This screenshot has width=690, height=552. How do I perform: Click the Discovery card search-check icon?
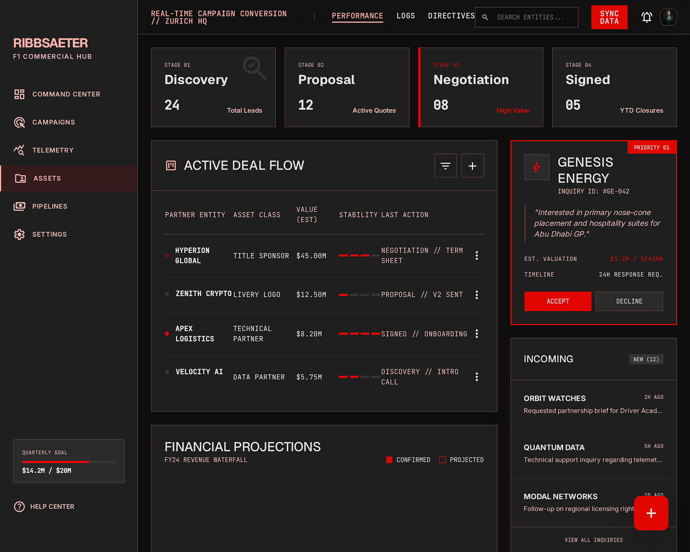(254, 68)
